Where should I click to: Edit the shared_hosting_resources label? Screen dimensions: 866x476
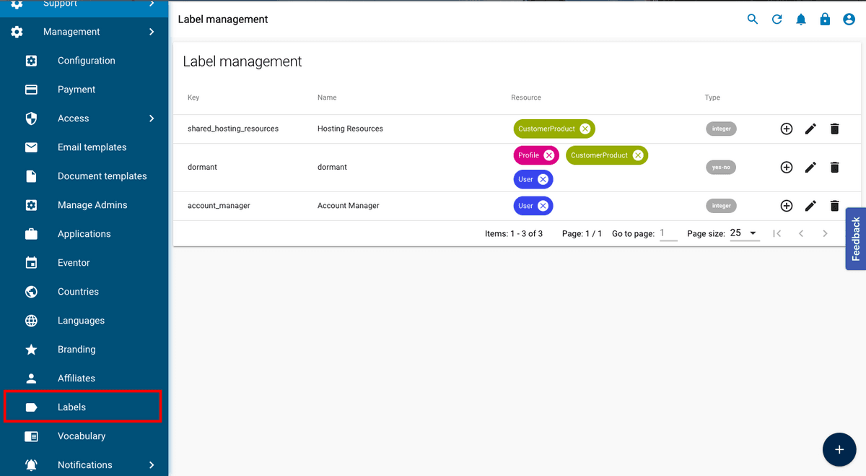click(810, 129)
